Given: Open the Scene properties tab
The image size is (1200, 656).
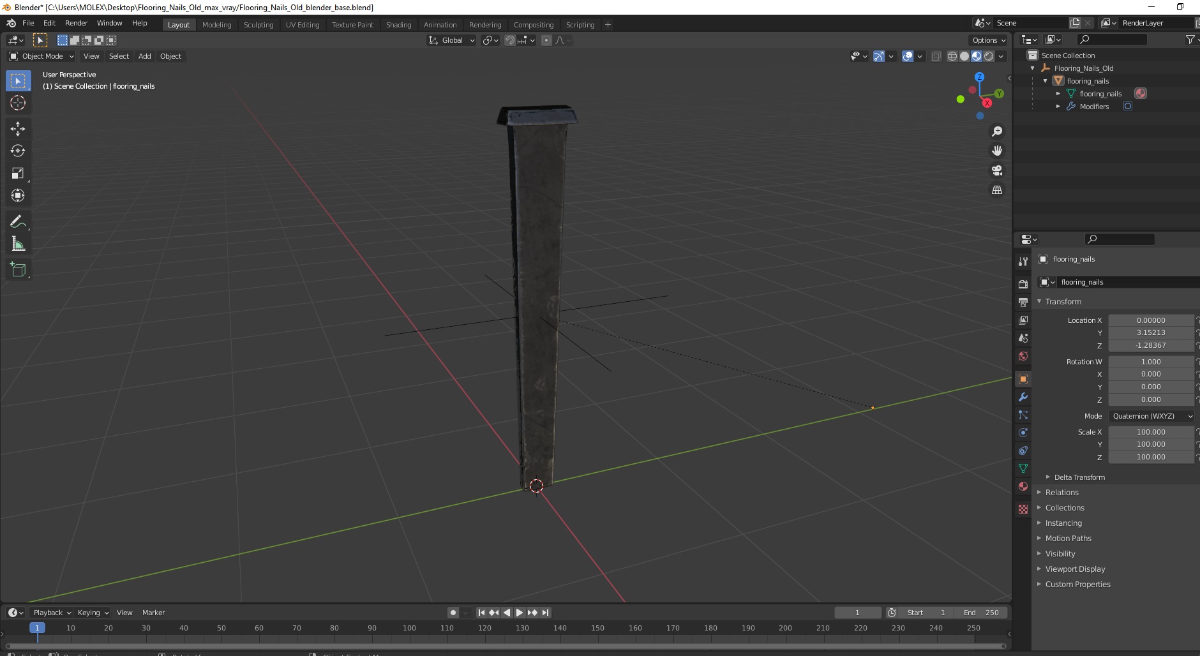Looking at the screenshot, I should pyautogui.click(x=1023, y=338).
